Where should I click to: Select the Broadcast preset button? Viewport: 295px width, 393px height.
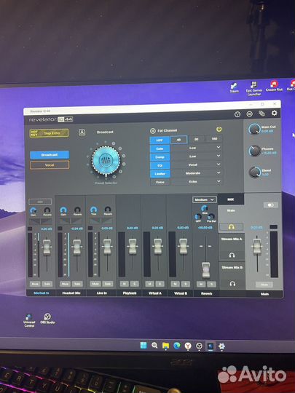coord(50,155)
